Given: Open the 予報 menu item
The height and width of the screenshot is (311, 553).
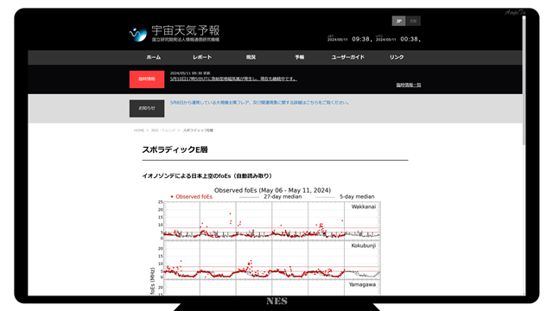Looking at the screenshot, I should pyautogui.click(x=300, y=57).
